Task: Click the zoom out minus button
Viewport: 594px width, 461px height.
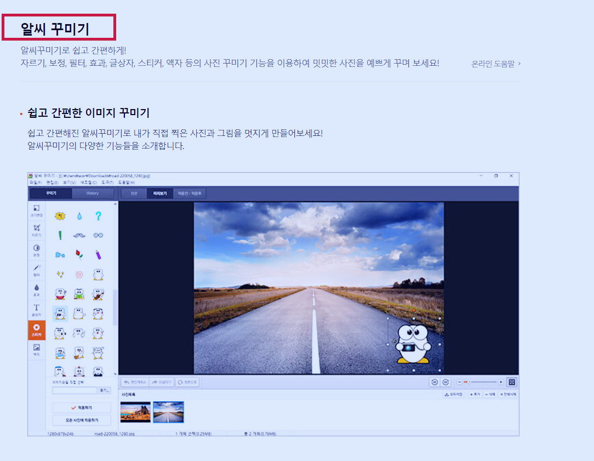Action: point(459,382)
